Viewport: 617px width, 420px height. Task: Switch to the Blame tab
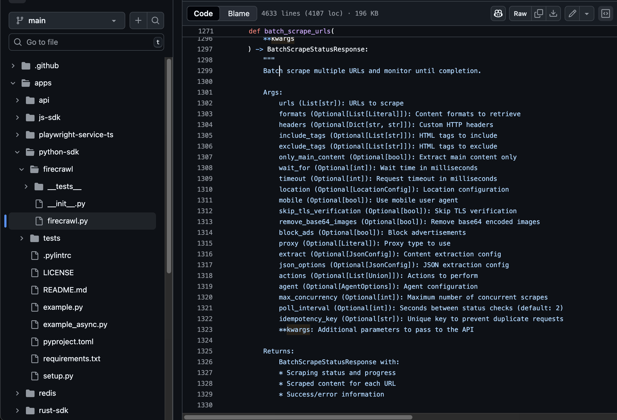point(238,13)
